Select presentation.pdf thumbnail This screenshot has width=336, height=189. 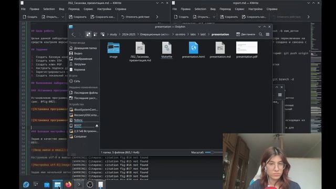pyautogui.click(x=247, y=48)
